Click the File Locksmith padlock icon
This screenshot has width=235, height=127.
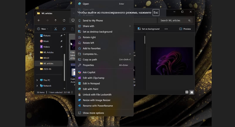coord(80,95)
